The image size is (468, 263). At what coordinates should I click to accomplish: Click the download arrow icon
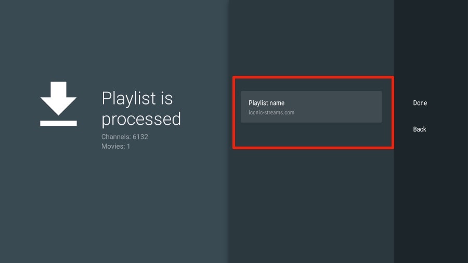pyautogui.click(x=58, y=98)
